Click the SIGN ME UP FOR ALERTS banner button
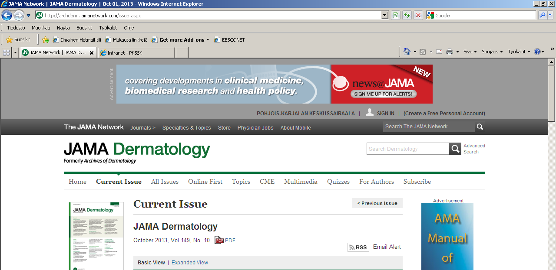Screen dimensions: 556x270 pos(384,94)
